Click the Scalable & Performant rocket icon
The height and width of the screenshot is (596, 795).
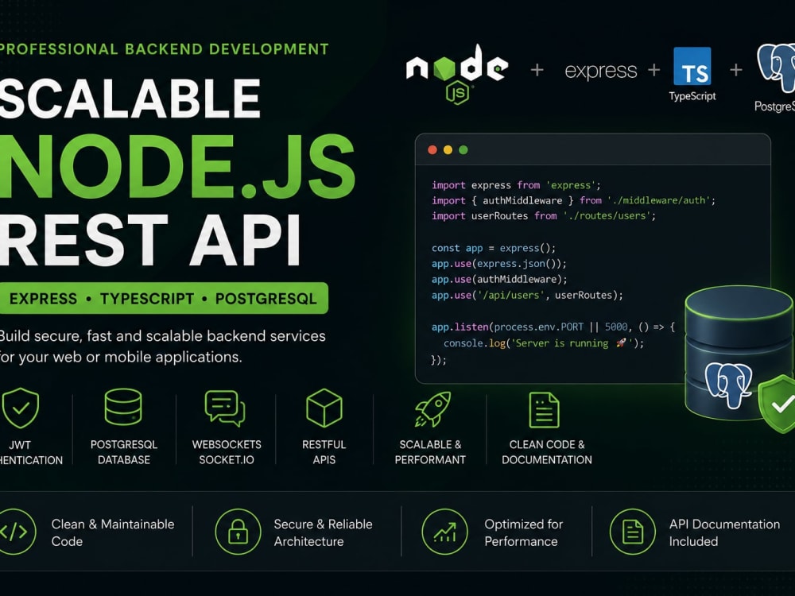[x=432, y=409]
